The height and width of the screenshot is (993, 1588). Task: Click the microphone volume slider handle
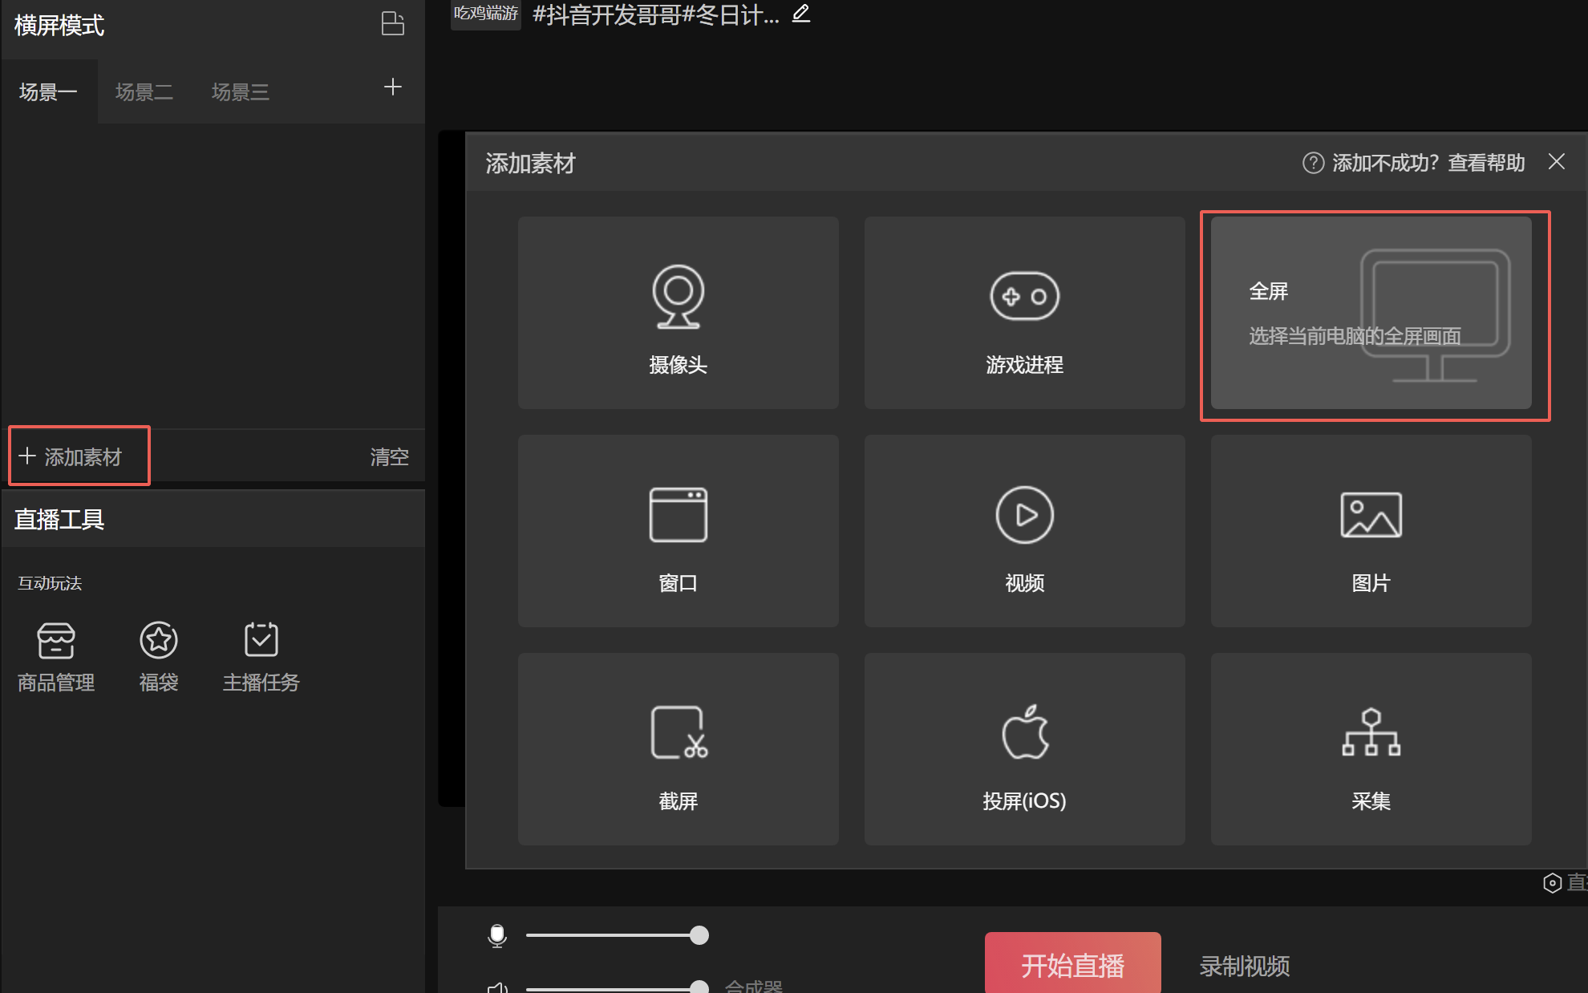coord(699,935)
